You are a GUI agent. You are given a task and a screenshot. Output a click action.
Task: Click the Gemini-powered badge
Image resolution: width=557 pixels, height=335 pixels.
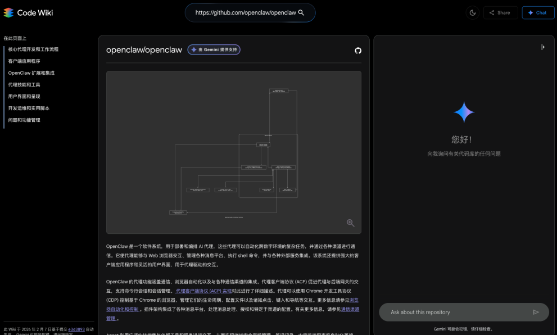214,49
